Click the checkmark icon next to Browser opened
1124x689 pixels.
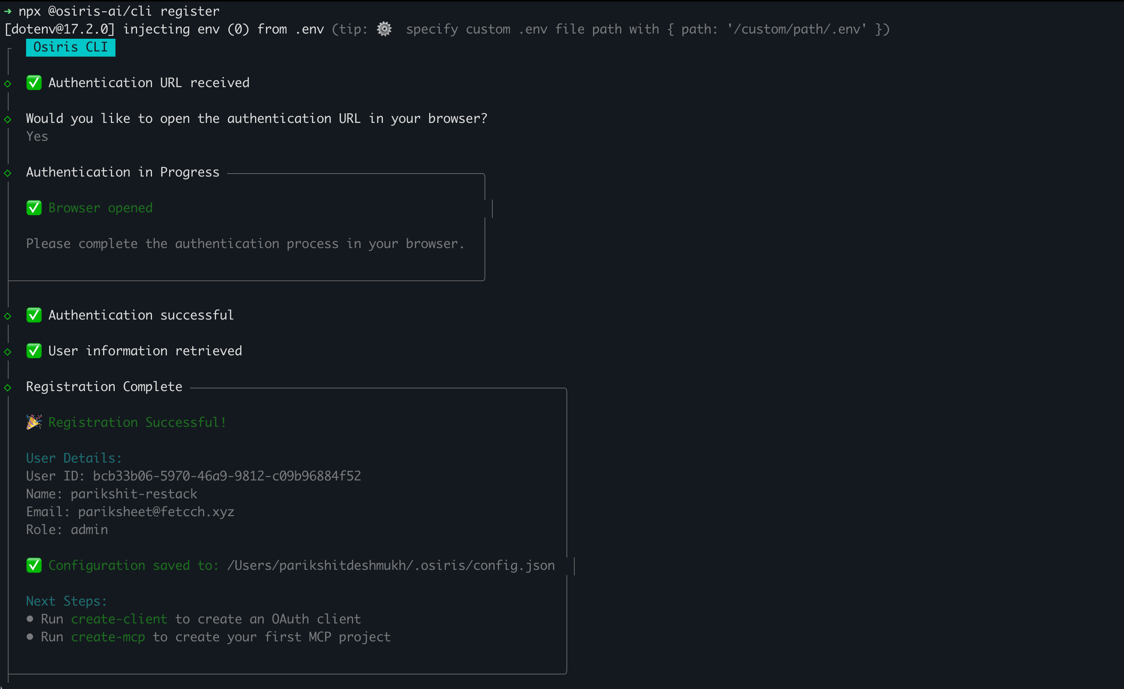34,207
